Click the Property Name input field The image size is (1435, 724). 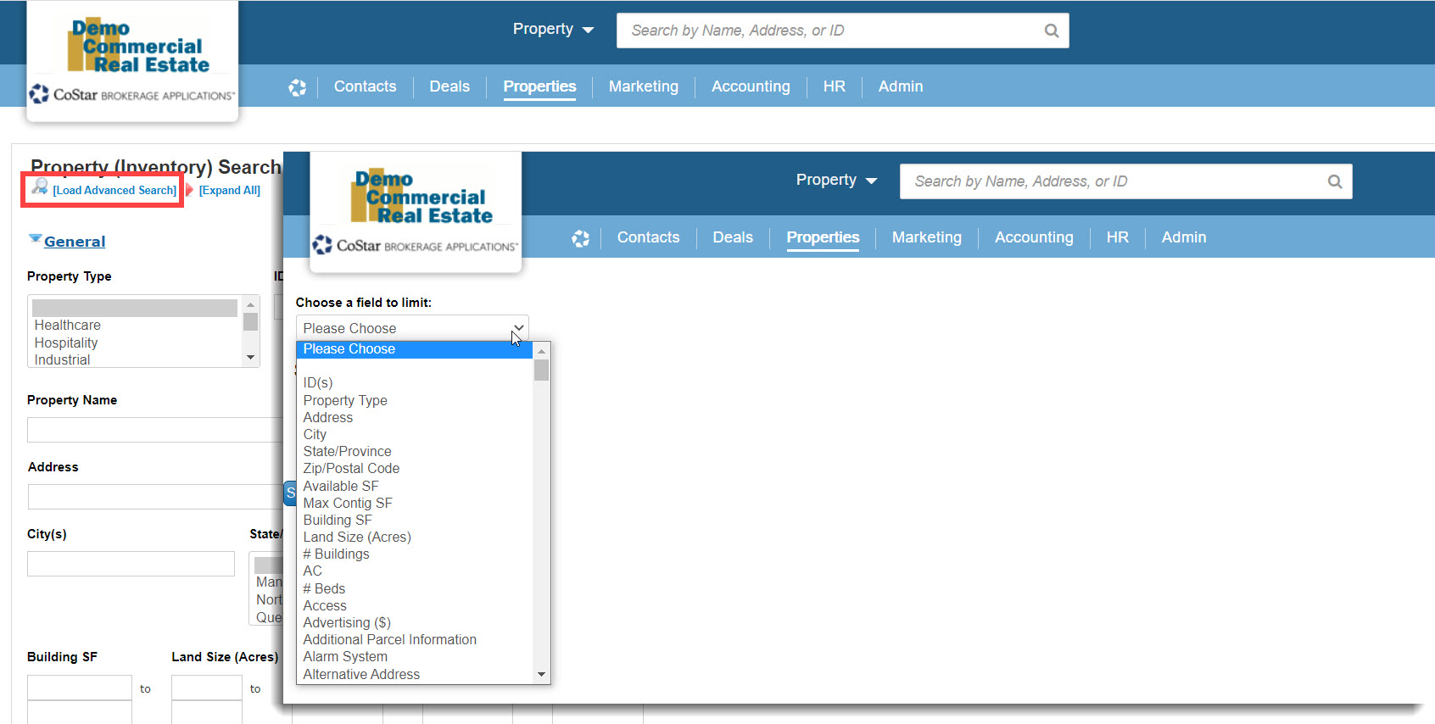pyautogui.click(x=155, y=430)
